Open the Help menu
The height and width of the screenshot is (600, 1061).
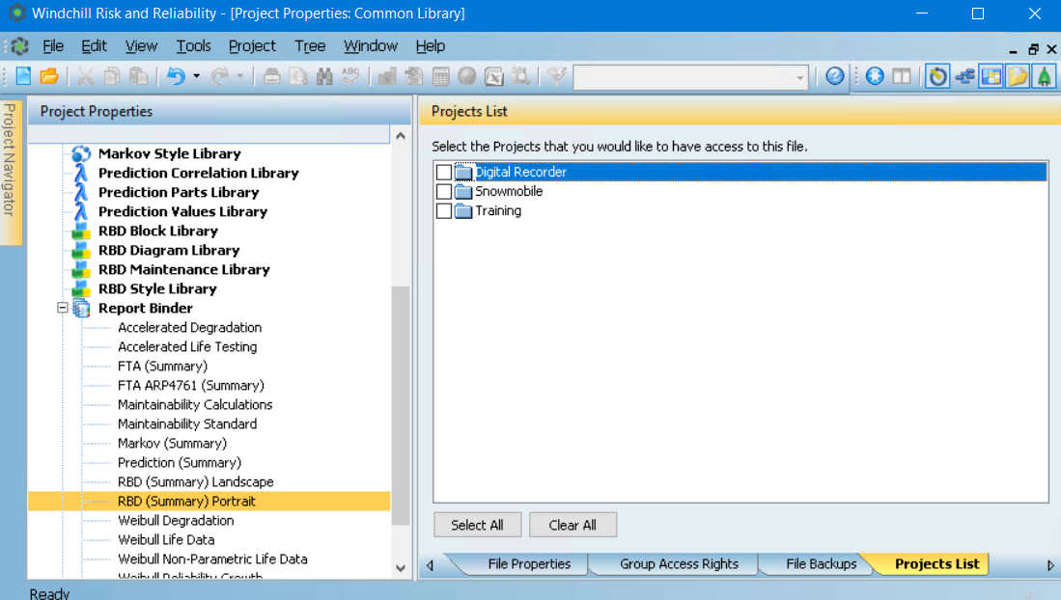(431, 46)
